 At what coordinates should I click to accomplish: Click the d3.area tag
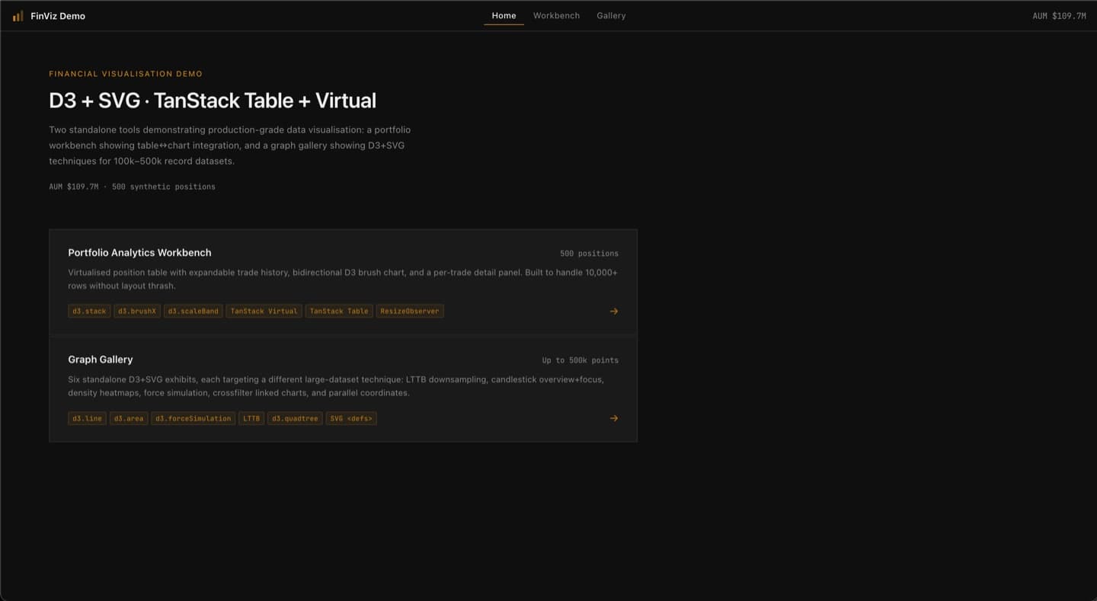coord(129,418)
